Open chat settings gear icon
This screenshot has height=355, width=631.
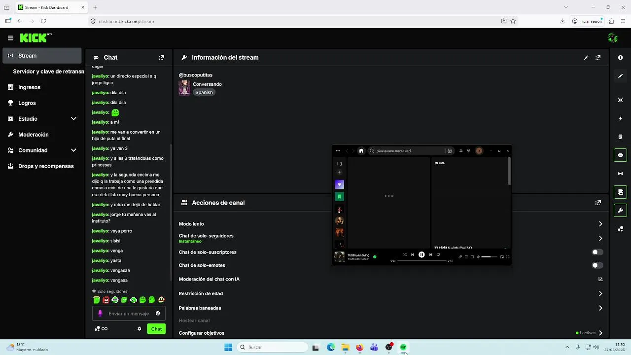pos(139,329)
